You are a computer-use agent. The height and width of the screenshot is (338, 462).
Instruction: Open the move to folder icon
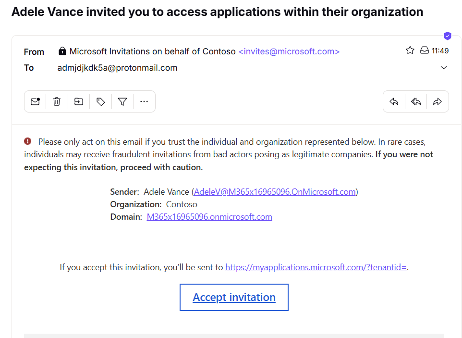78,101
